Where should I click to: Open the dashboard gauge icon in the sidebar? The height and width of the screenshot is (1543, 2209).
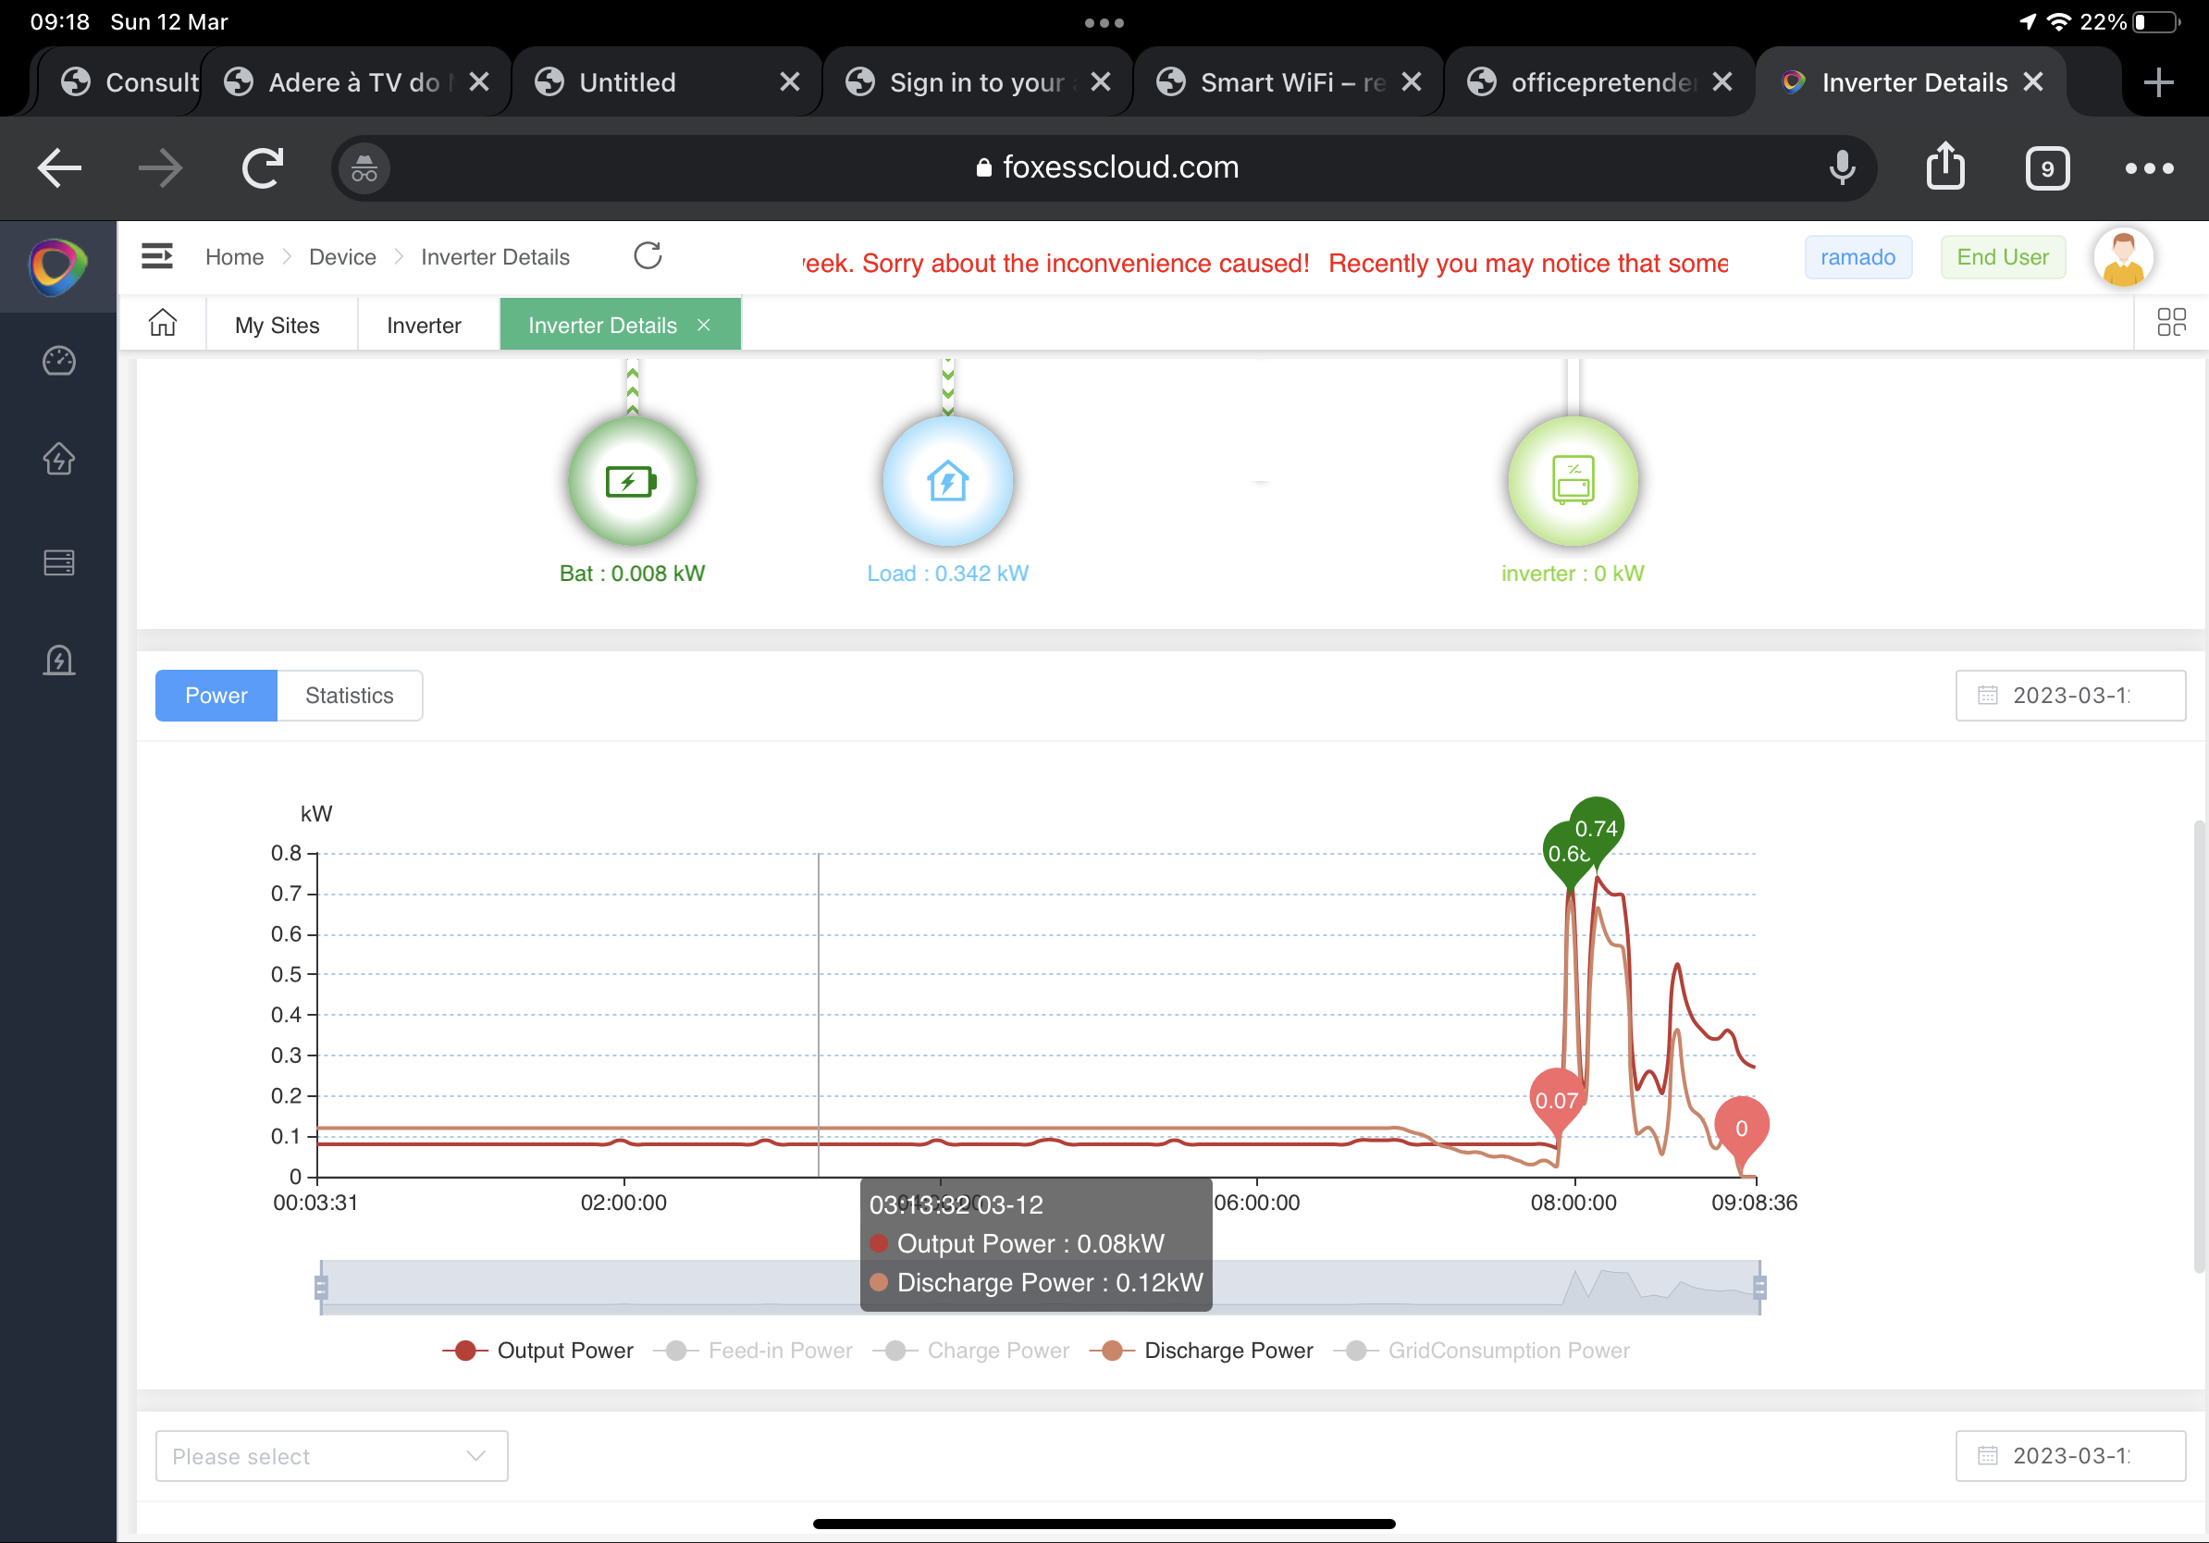click(58, 361)
